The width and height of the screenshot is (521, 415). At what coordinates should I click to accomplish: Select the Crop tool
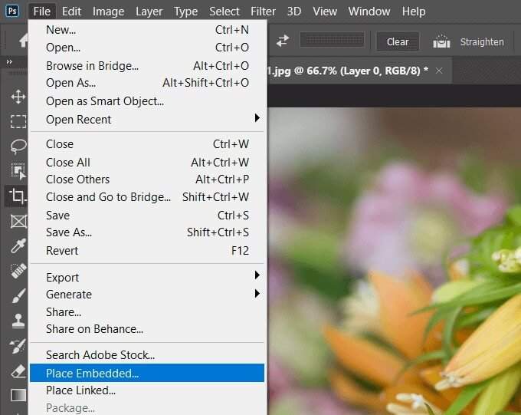(18, 196)
